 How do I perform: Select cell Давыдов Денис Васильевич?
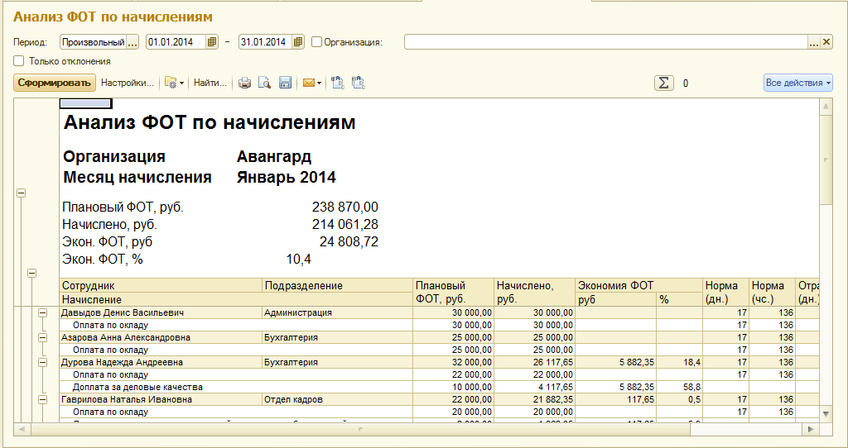click(161, 312)
